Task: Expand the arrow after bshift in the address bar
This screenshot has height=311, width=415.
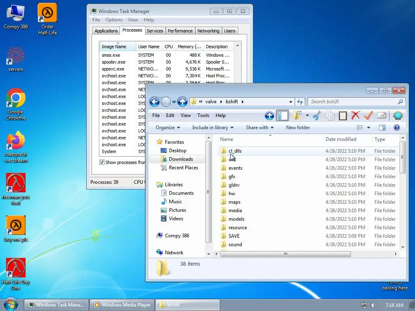Action: coord(242,102)
